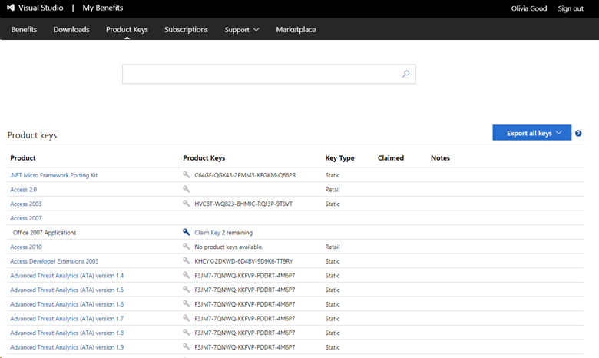Image resolution: width=599 pixels, height=358 pixels.
Task: Expand the Support menu
Action: tap(242, 29)
